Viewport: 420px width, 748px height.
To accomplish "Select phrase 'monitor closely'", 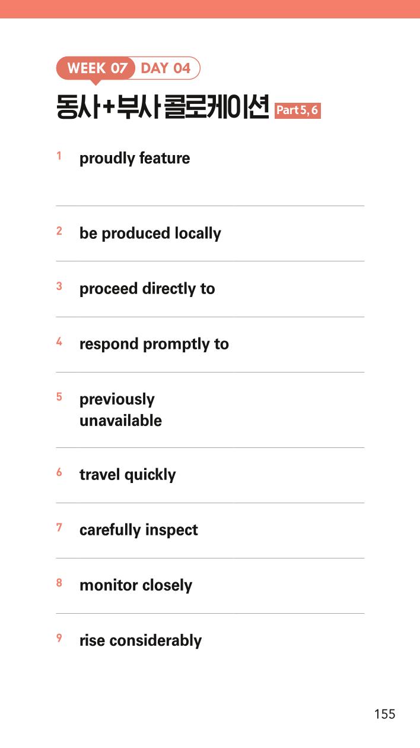I will [x=136, y=585].
